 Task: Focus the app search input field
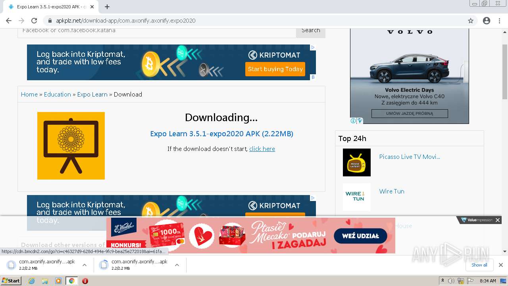157,32
